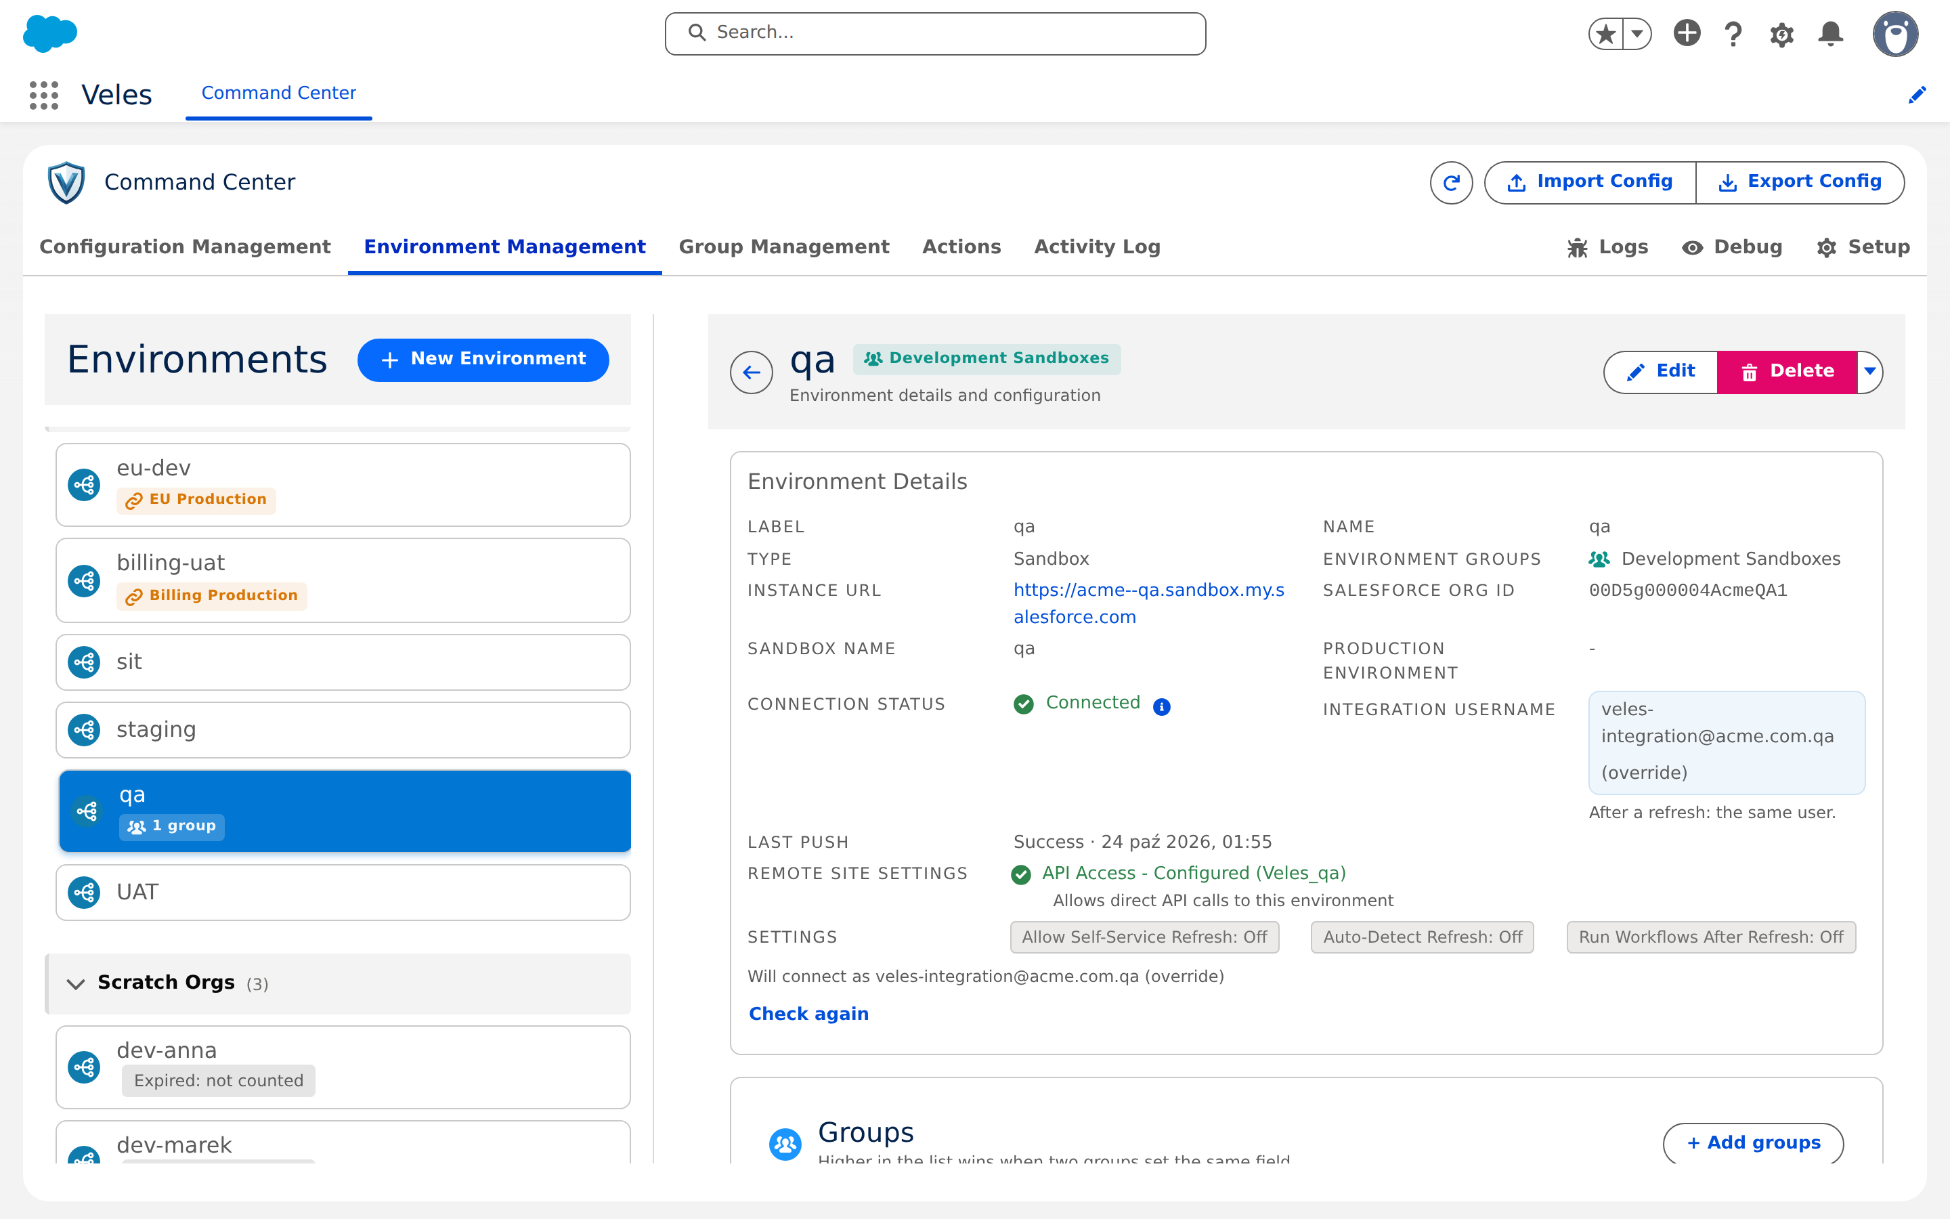Image resolution: width=1950 pixels, height=1219 pixels.
Task: Open the app launcher grid icon
Action: click(x=43, y=94)
